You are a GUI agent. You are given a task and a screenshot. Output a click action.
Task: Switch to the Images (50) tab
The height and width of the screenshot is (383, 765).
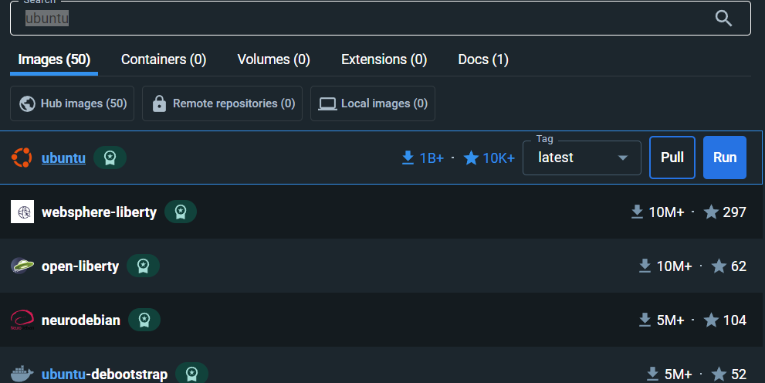(54, 59)
